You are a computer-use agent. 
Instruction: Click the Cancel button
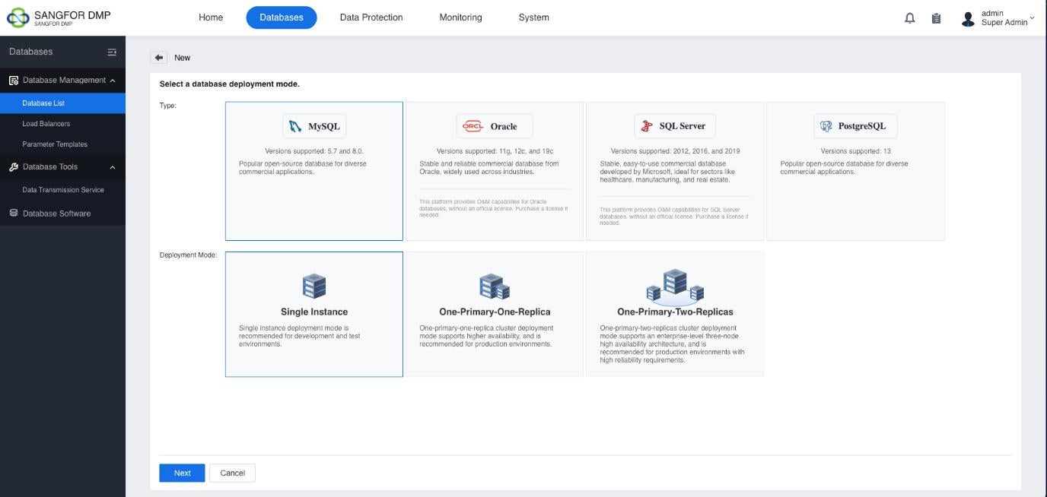click(233, 473)
